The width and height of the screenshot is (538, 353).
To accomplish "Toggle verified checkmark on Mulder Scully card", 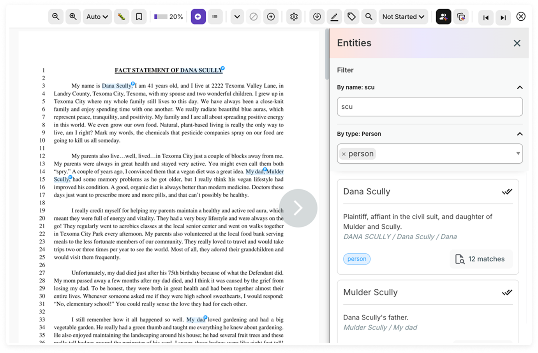I will (506, 293).
